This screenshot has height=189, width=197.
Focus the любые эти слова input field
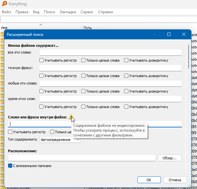[111, 83]
